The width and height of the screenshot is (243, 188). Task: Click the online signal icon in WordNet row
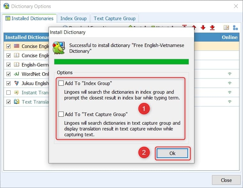230,74
